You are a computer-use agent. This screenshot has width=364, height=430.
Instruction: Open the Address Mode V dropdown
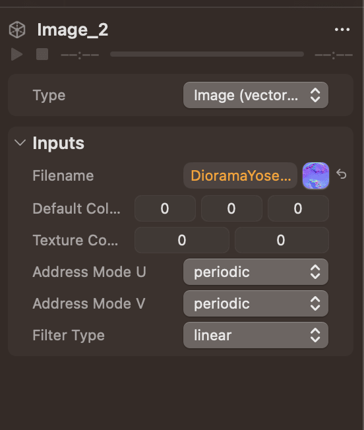256,303
